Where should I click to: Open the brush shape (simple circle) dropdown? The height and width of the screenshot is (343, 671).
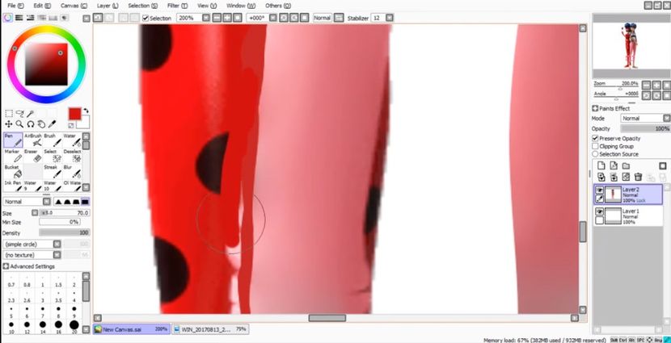pos(57,245)
